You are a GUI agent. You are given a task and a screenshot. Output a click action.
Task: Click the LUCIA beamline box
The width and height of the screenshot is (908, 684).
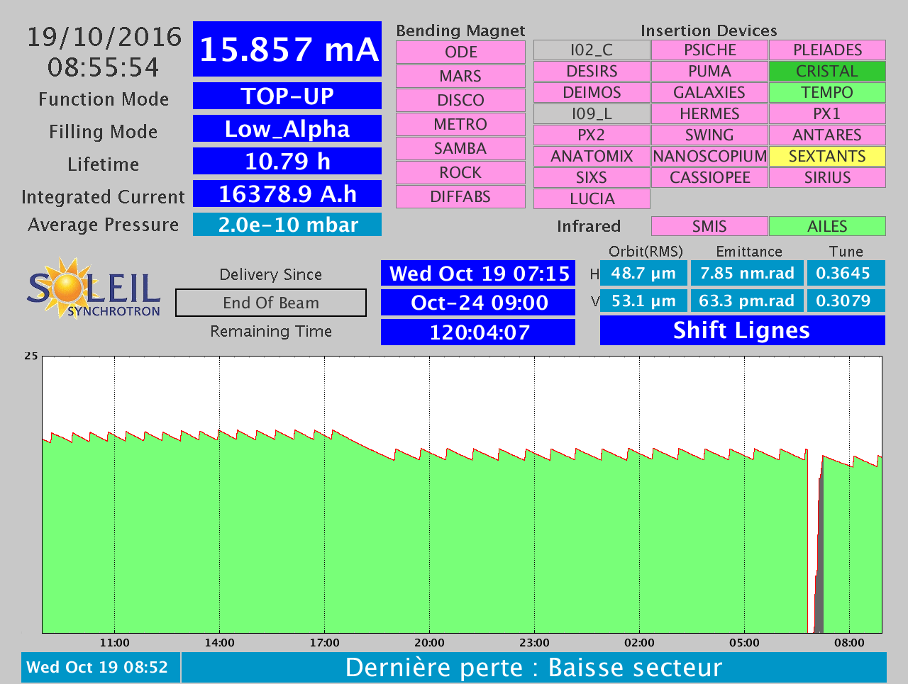click(592, 198)
